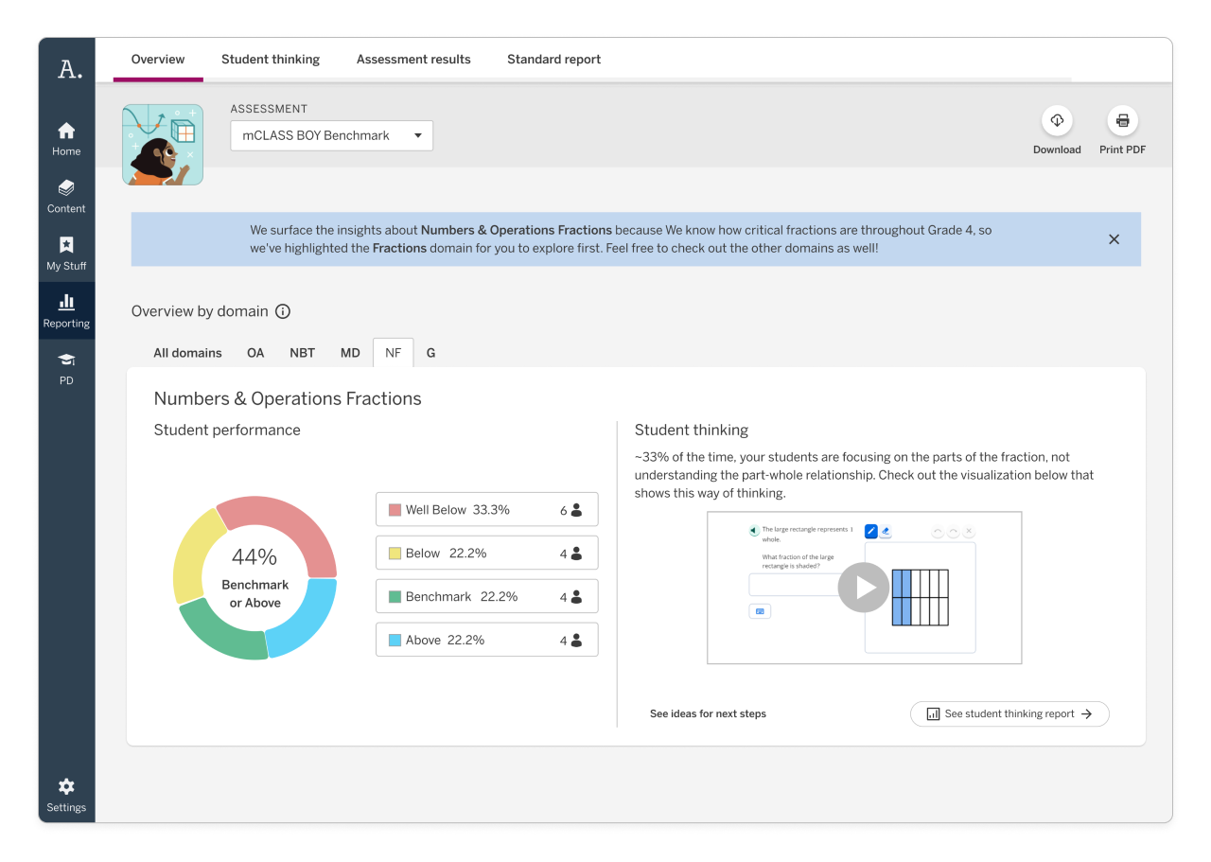Select the All domains tab
1211x862 pixels.
point(187,353)
